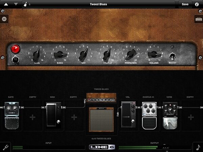
Task: Flip the amp power toggle switch
Action: pyautogui.click(x=15, y=59)
